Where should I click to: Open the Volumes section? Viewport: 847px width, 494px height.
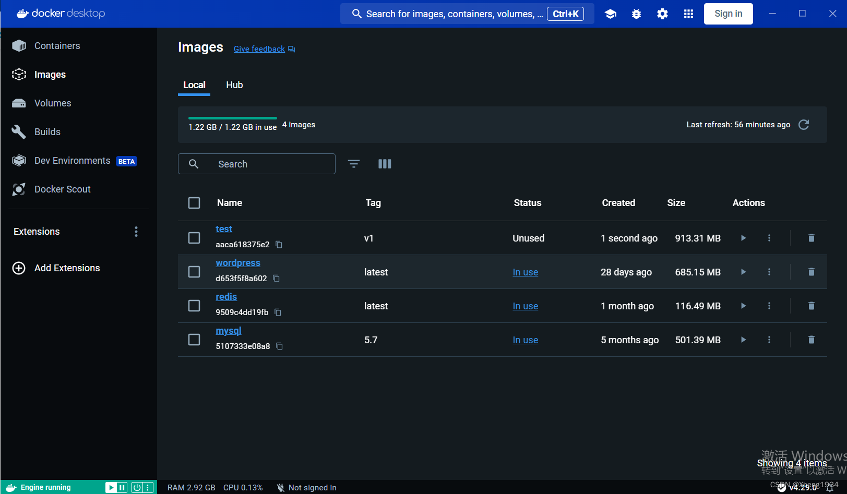[x=52, y=103]
